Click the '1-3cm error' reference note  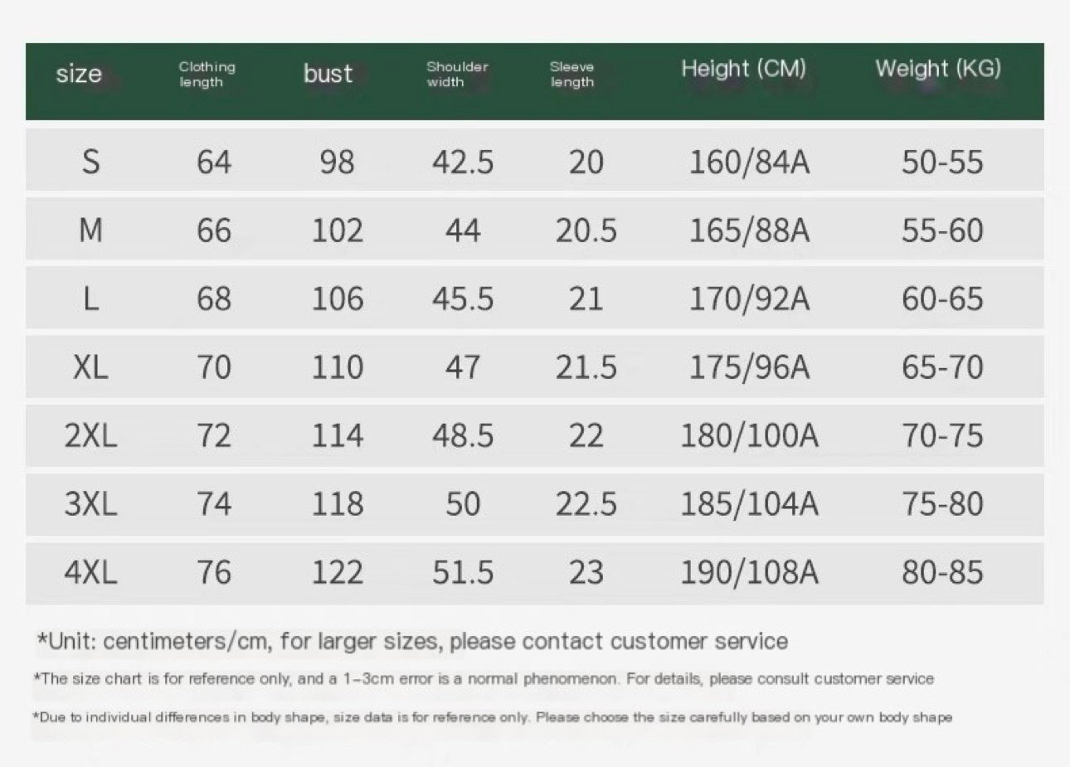tap(483, 679)
